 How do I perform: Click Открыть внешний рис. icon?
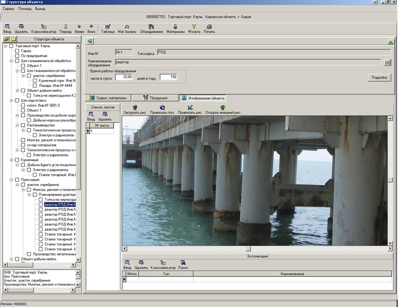(x=222, y=108)
